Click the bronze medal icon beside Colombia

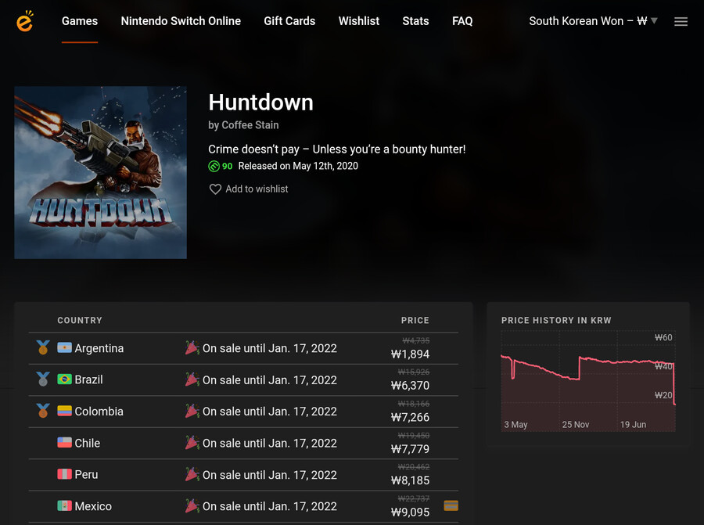(x=43, y=411)
